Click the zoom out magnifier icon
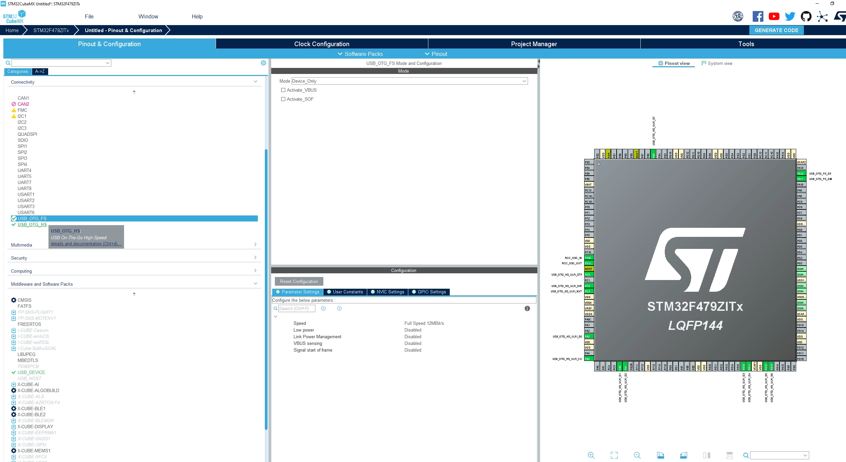 tap(637, 455)
